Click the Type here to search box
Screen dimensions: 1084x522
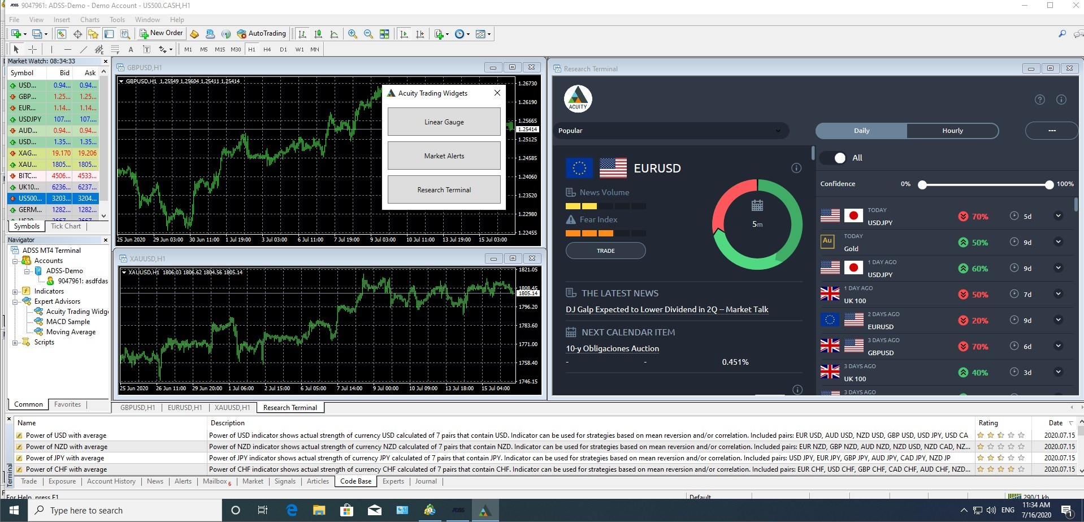coord(126,510)
